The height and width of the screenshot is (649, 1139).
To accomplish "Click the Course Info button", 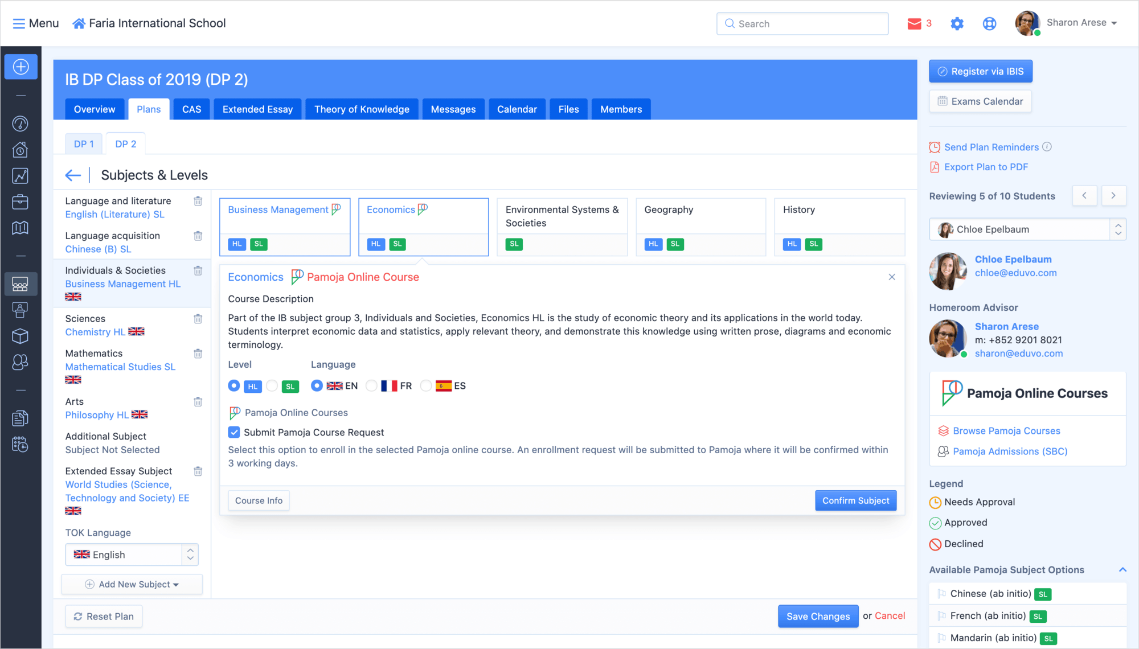I will (x=259, y=500).
